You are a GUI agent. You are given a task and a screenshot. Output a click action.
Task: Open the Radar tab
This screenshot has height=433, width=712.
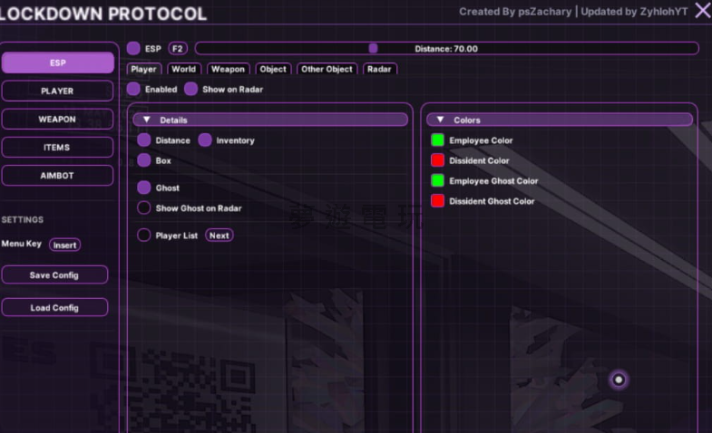click(x=379, y=69)
